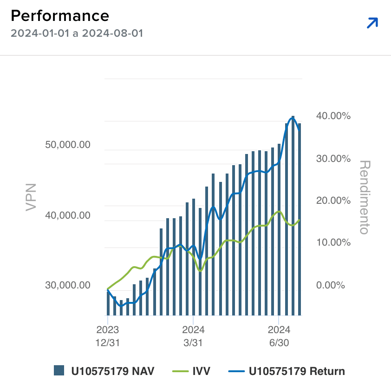Click the 30,000.00 VPN axis label
Viewport: 391px width, 388px height.
click(68, 285)
